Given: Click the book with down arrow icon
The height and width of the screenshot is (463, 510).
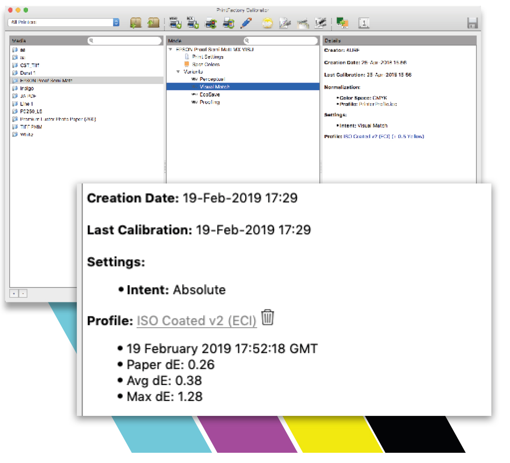Looking at the screenshot, I should 136,22.
